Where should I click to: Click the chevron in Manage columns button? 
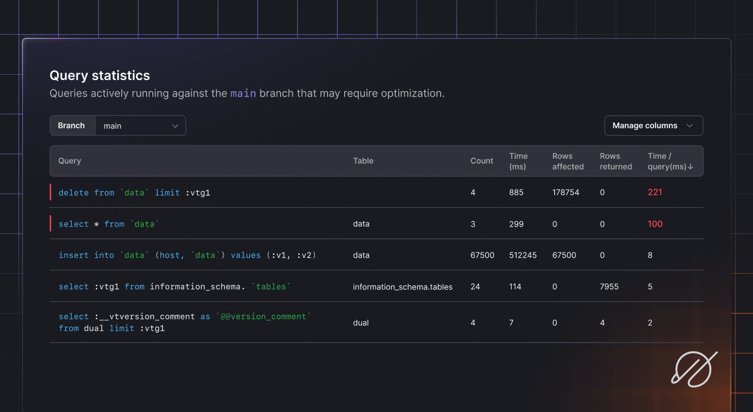690,125
